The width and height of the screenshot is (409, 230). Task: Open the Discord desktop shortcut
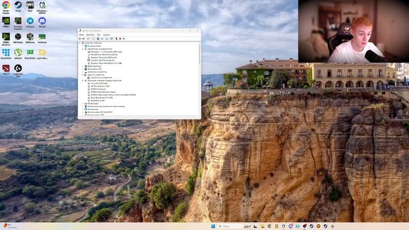coord(42,21)
